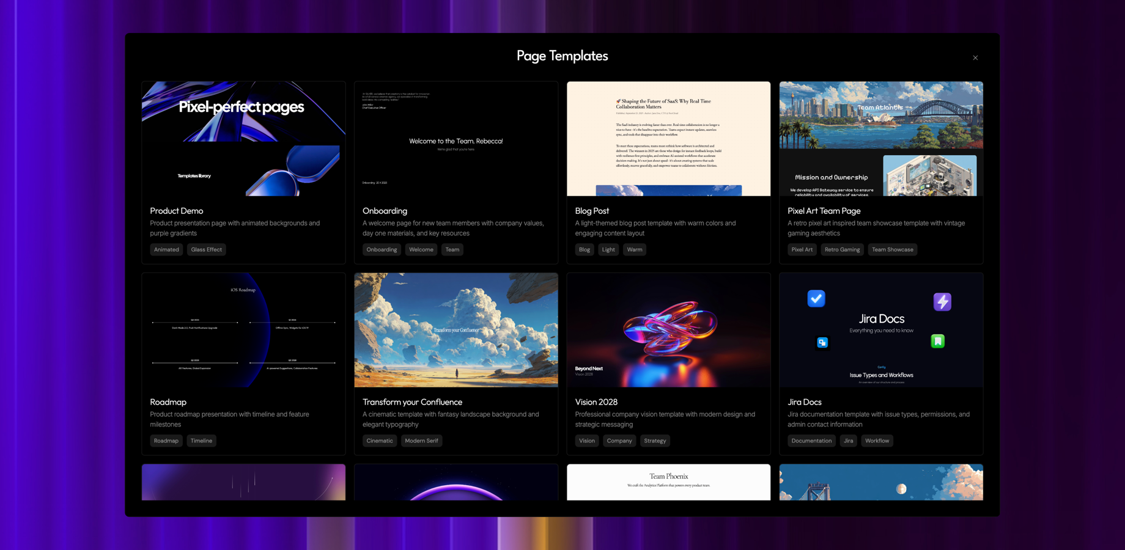Close the Page Templates dialog
The image size is (1125, 550).
975,57
